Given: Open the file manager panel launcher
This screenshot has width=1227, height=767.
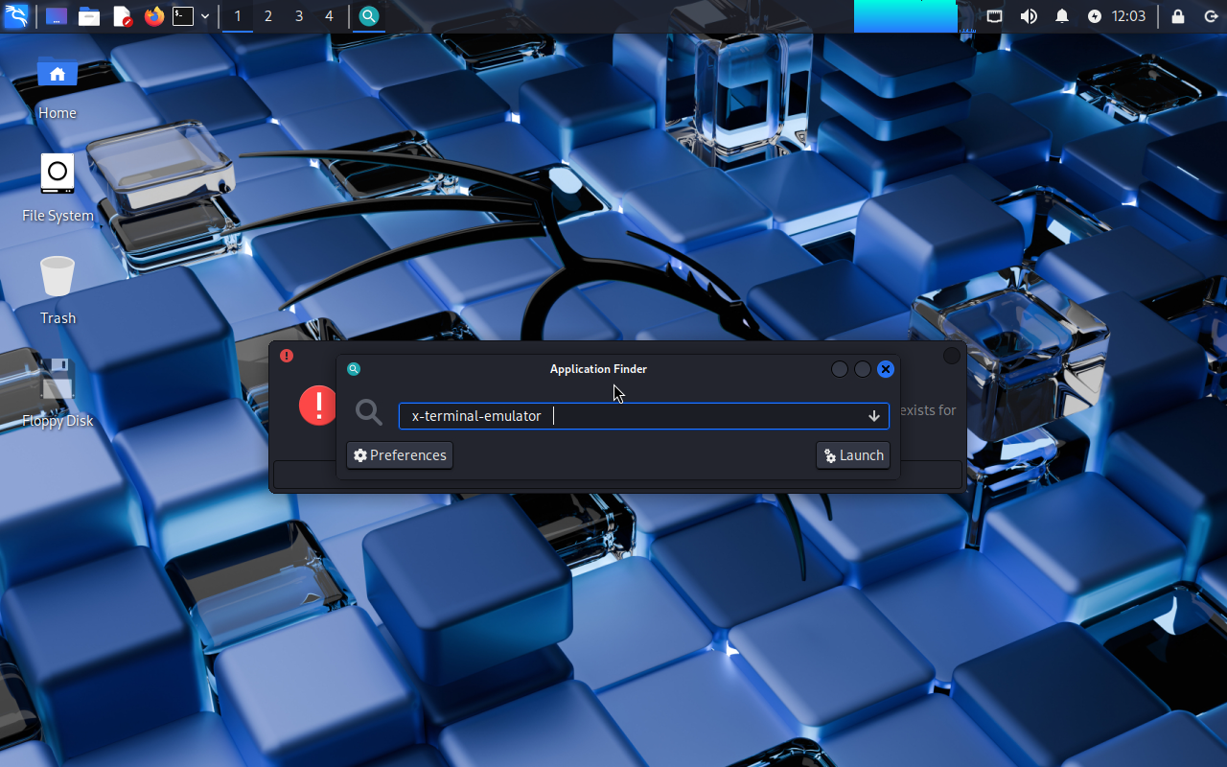Looking at the screenshot, I should [89, 16].
